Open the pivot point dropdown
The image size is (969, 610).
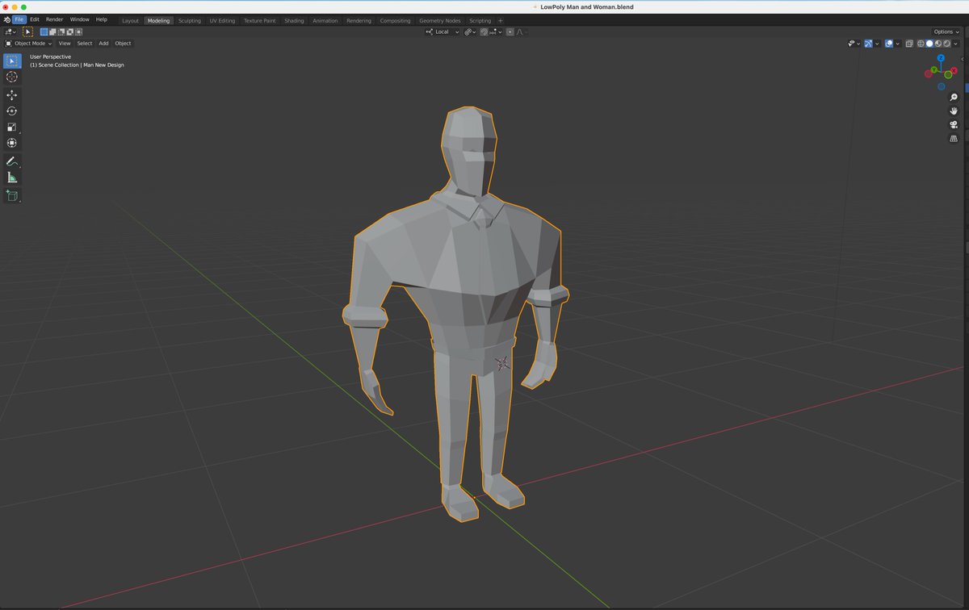(470, 32)
